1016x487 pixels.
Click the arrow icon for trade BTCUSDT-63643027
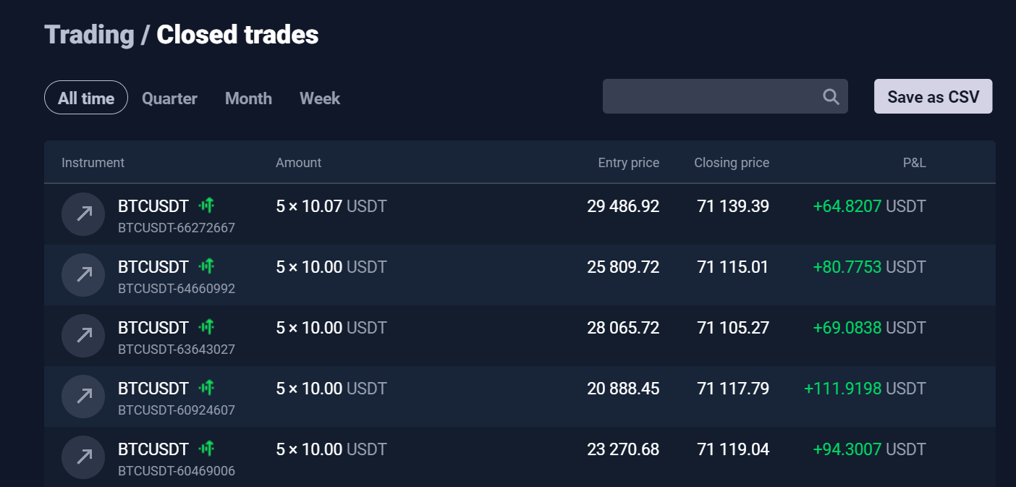click(84, 335)
